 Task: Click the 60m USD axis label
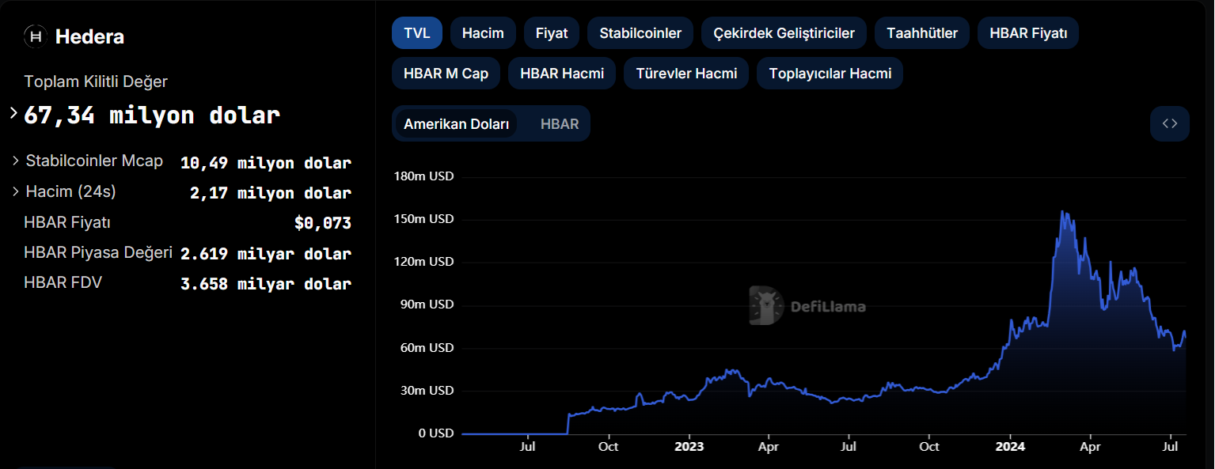coord(427,347)
